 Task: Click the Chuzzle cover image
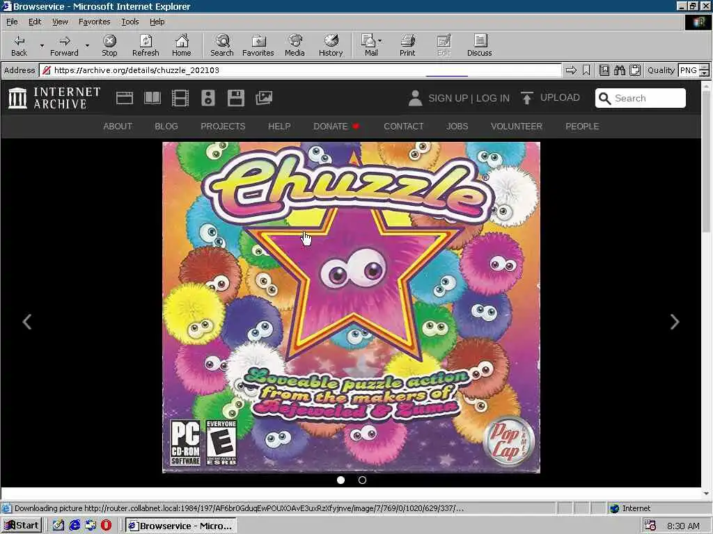tap(352, 307)
